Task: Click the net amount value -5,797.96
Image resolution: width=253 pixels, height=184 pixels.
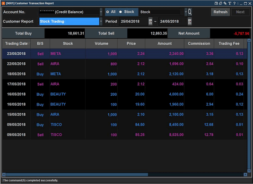Action: (241, 33)
